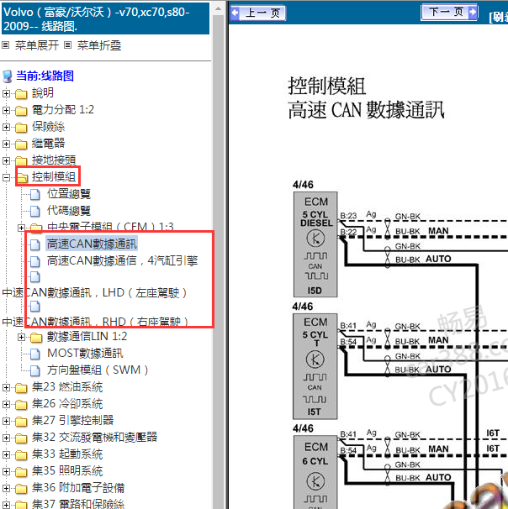The image size is (508, 509).
Task: Expand the 中央電子模組 (CEM) 1:3 node
Action: pos(22,228)
